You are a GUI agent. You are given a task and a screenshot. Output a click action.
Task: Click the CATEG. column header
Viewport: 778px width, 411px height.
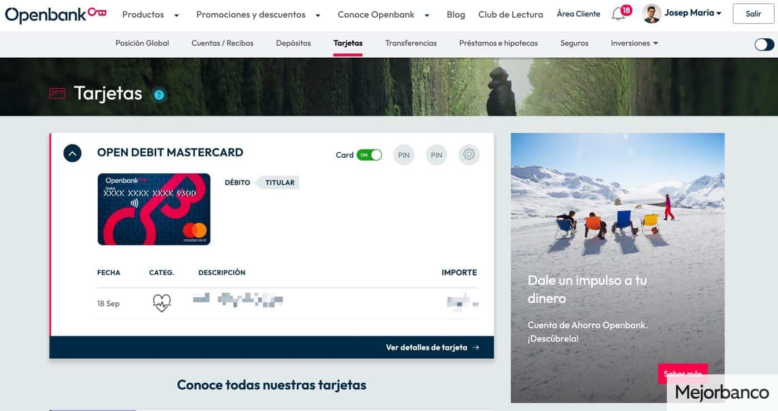pos(162,273)
